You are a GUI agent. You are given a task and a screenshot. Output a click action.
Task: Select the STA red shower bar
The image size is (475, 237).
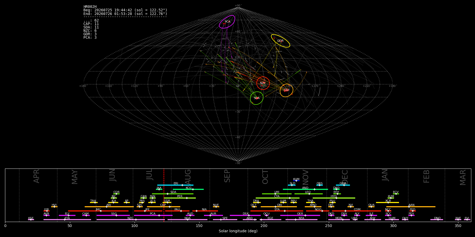click(x=277, y=211)
